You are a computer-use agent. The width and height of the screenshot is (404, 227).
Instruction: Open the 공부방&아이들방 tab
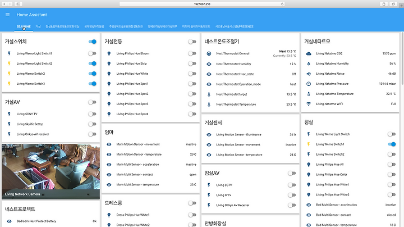(94, 26)
